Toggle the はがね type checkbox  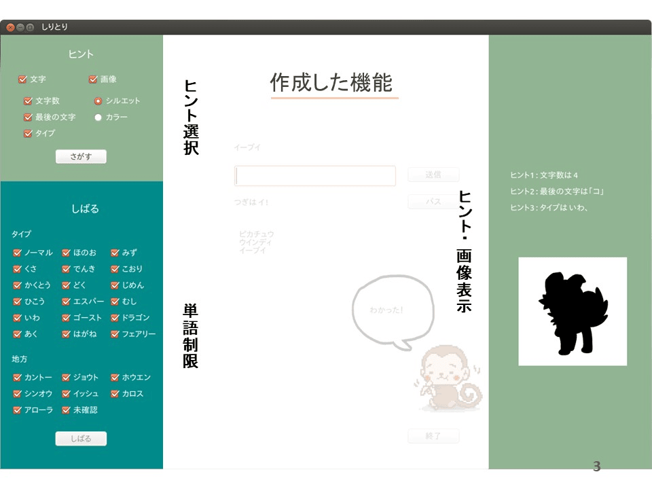(x=66, y=334)
